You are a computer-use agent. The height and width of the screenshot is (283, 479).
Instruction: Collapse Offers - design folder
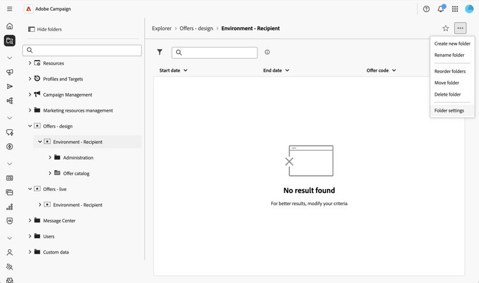coord(30,126)
